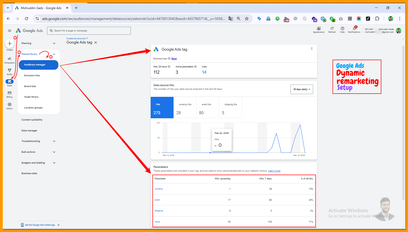Click the campaign search field
408x232 pixels.
89,31
